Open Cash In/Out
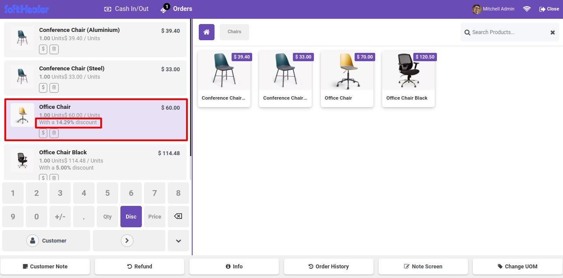 pyautogui.click(x=127, y=9)
